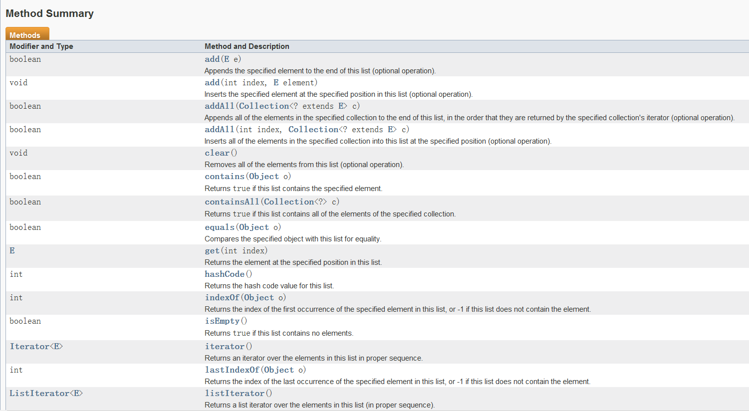Open the clear() method link
The width and height of the screenshot is (749, 411).
tap(217, 153)
